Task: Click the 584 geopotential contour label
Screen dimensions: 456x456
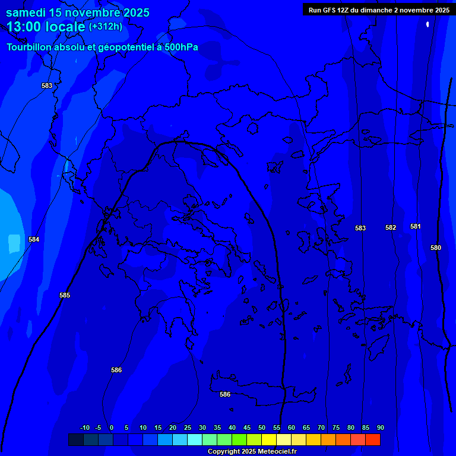Action: [34, 239]
